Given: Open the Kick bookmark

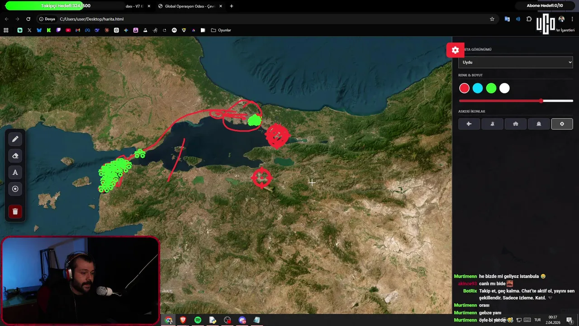Looking at the screenshot, I should point(49,30).
